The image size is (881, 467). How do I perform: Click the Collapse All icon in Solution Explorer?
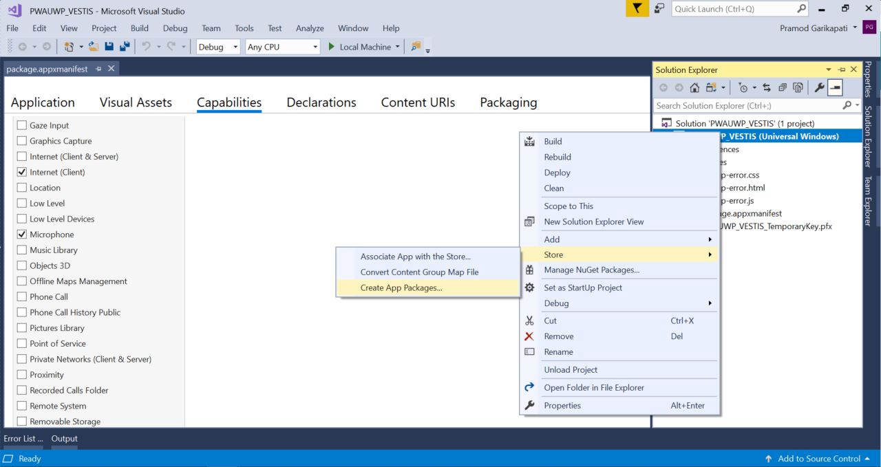point(781,87)
